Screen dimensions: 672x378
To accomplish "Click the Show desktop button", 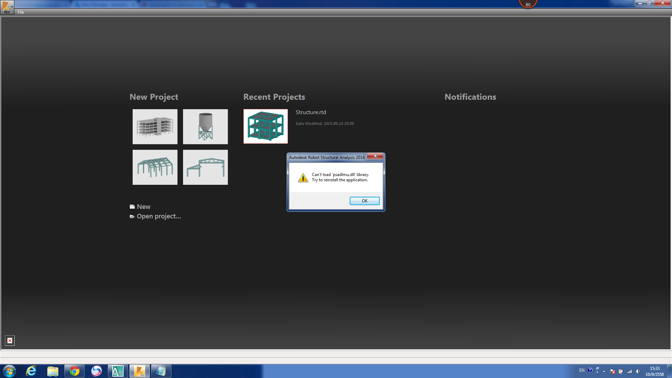I will (670, 371).
